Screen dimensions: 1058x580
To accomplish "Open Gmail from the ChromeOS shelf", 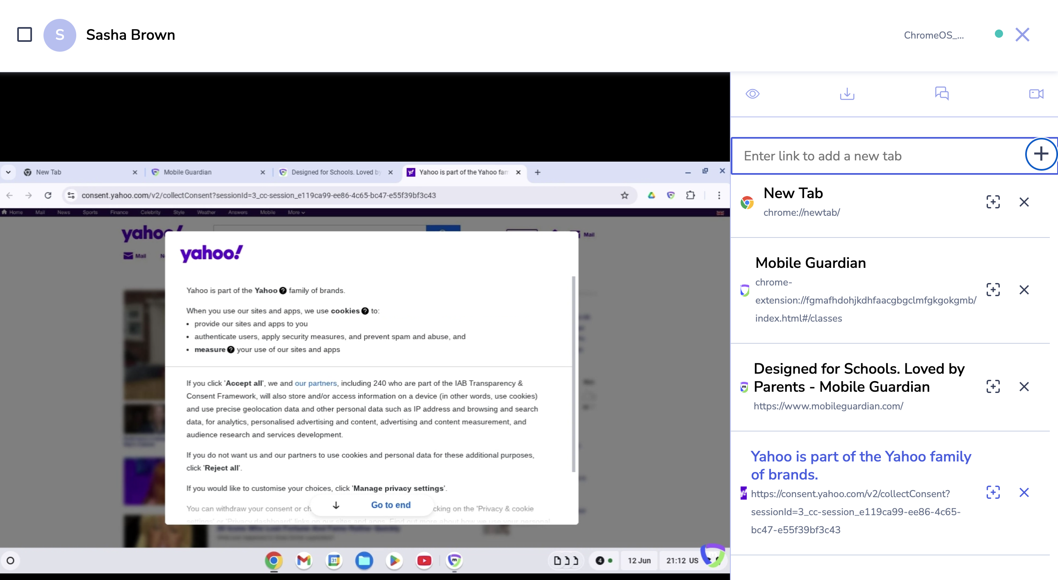I will [303, 561].
